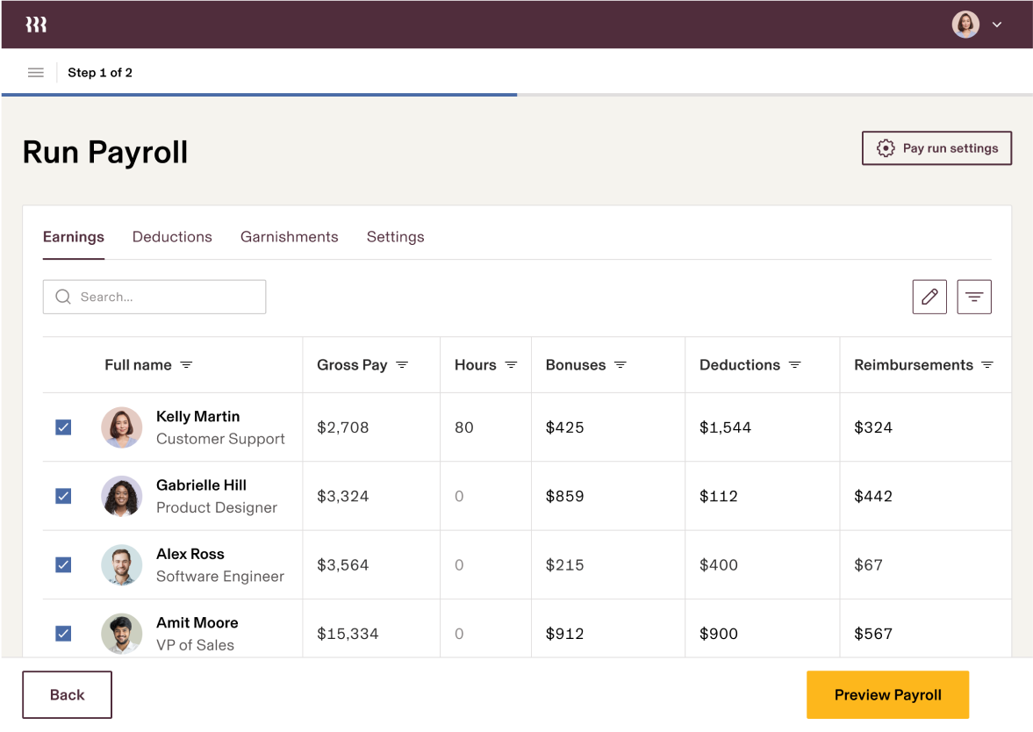Click Kelly Martin's gross pay $2,708
The width and height of the screenshot is (1033, 732).
(x=342, y=427)
